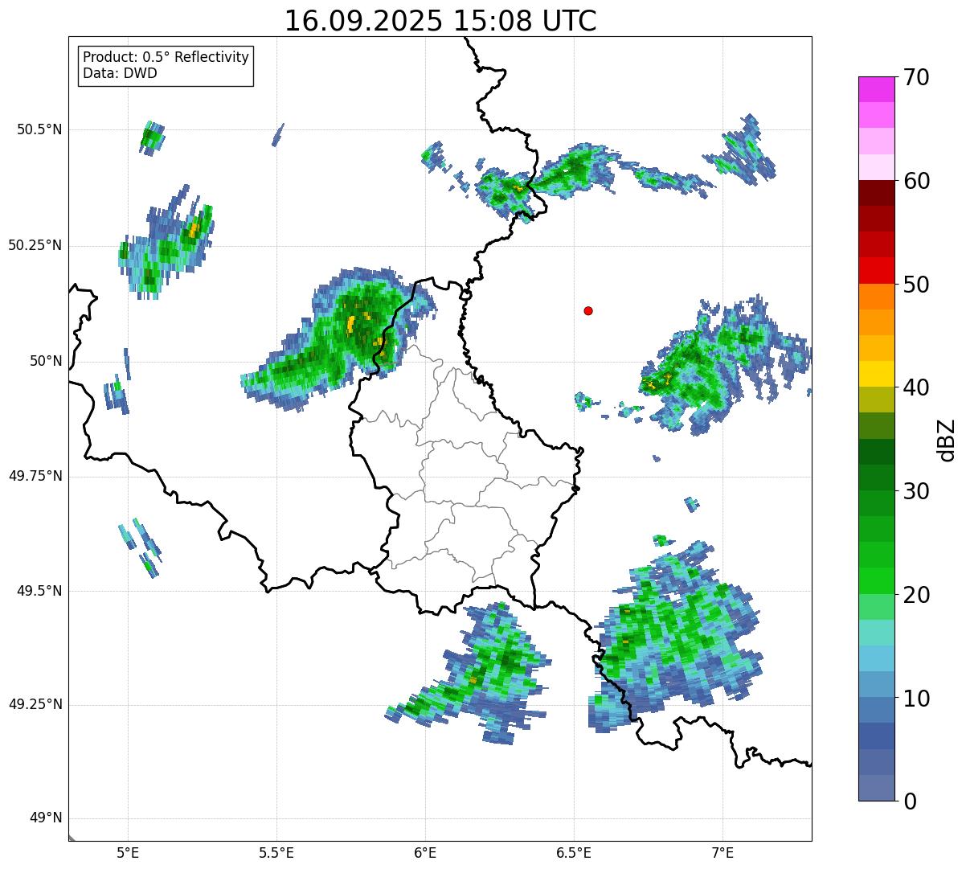Click the 70 label on colorbar

coord(915,77)
